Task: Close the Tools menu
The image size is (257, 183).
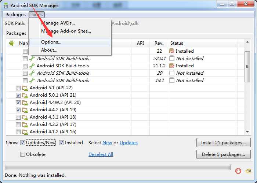Action: (37, 15)
